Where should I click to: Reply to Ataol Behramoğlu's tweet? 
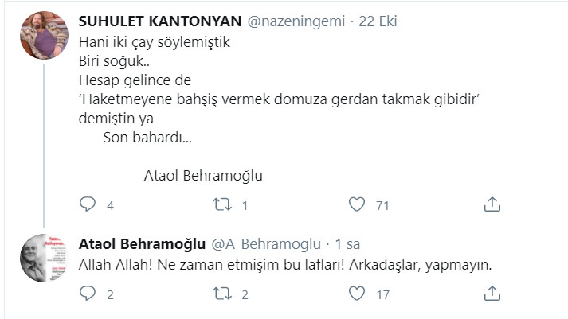coord(88,294)
